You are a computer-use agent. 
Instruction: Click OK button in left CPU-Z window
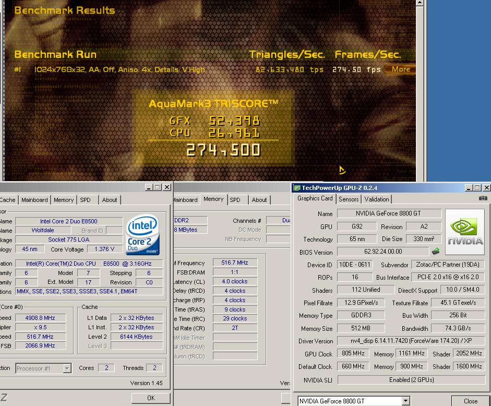click(151, 398)
